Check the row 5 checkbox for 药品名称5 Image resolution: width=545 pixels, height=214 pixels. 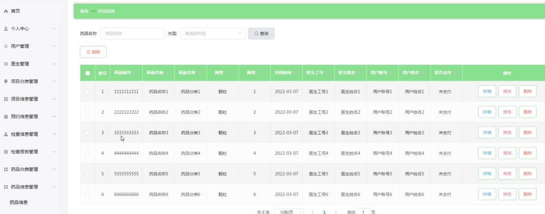[88, 174]
